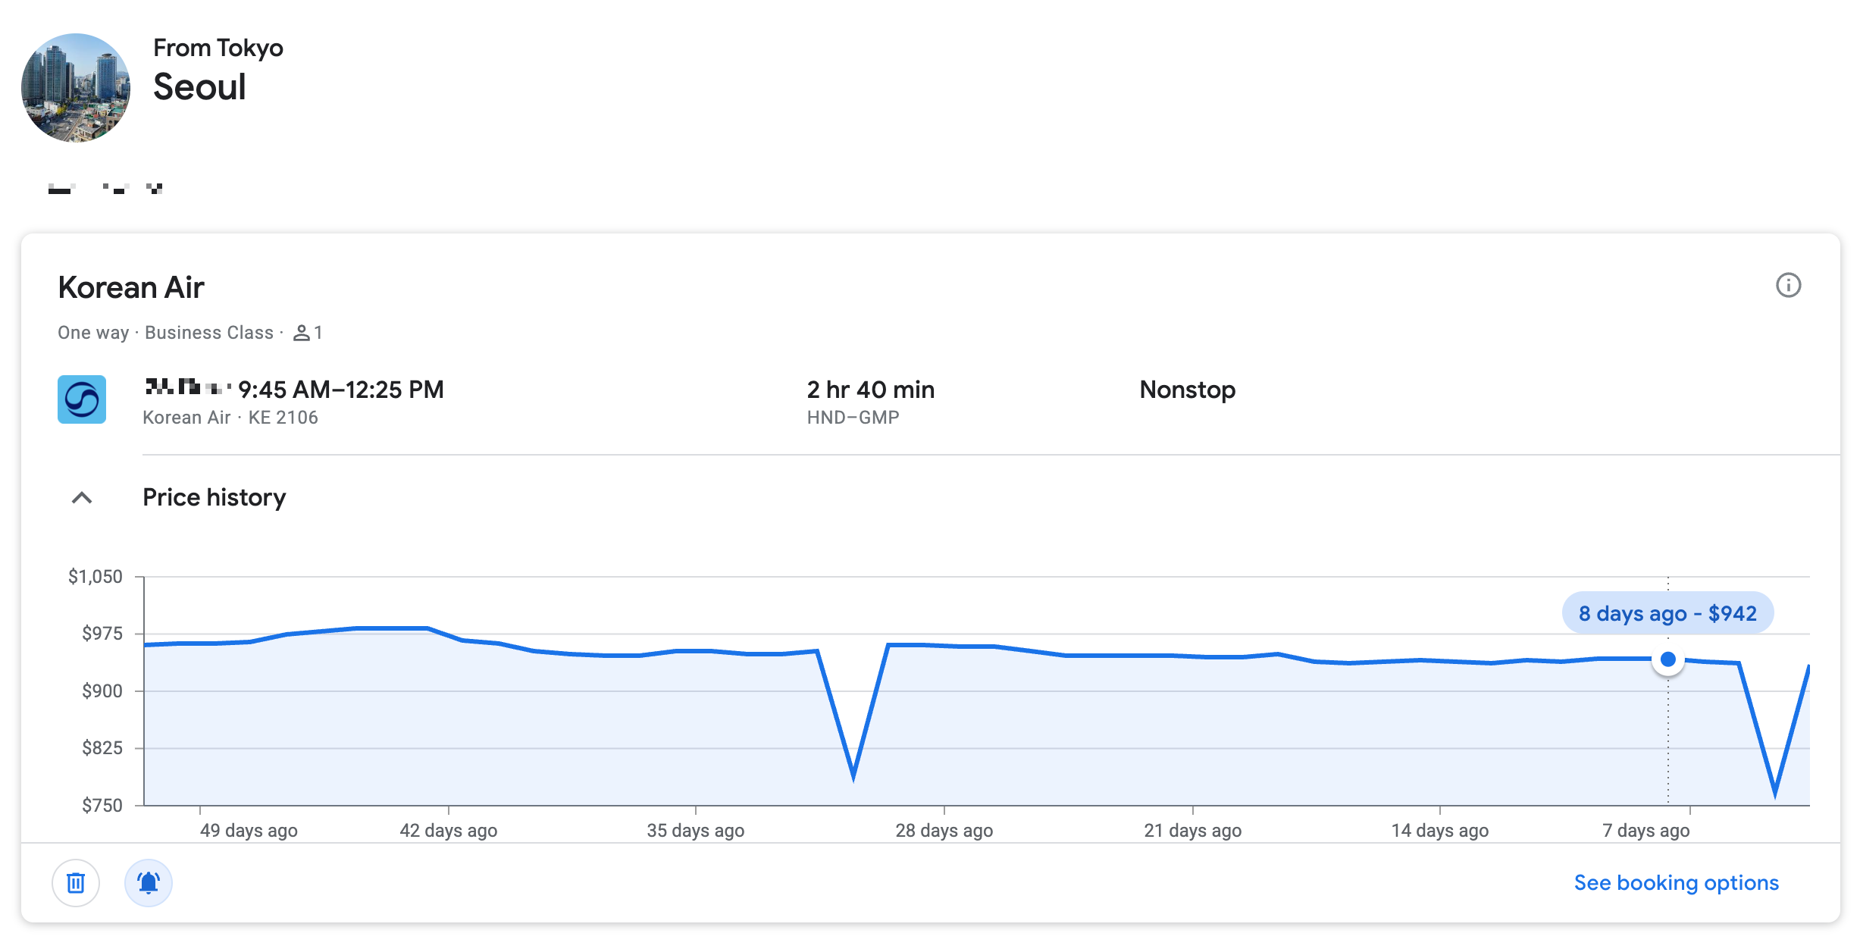Click the blue data point on the chart

(x=1667, y=659)
